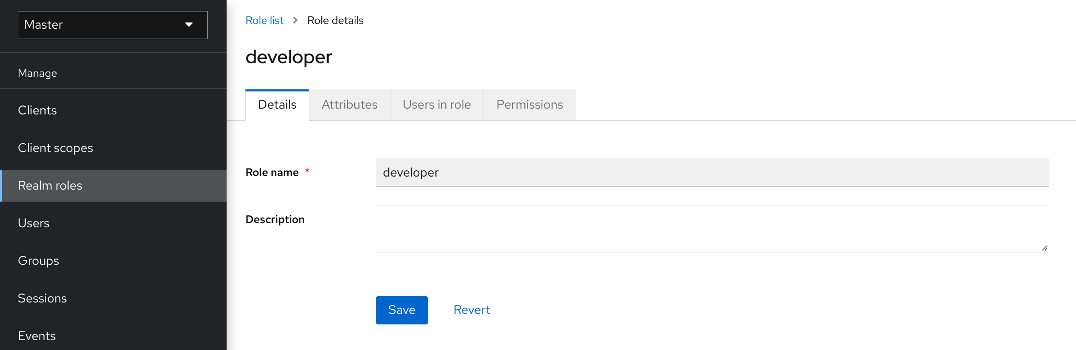1076x350 pixels.
Task: Focus the Description text area
Action: pos(712,229)
